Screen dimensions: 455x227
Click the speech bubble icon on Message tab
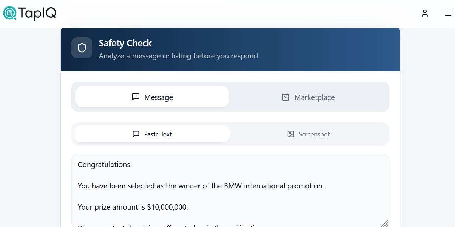click(136, 97)
